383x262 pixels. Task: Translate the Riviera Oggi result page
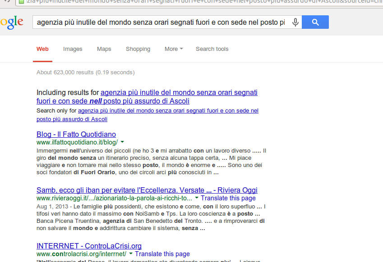228,198
